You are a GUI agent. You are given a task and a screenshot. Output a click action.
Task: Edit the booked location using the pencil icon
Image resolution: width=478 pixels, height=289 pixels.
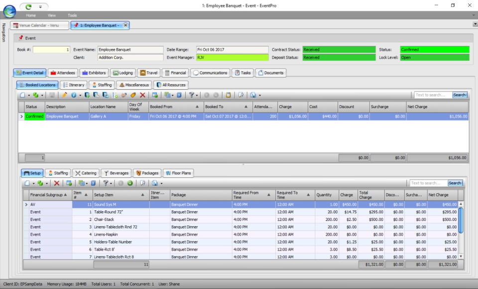click(x=64, y=95)
